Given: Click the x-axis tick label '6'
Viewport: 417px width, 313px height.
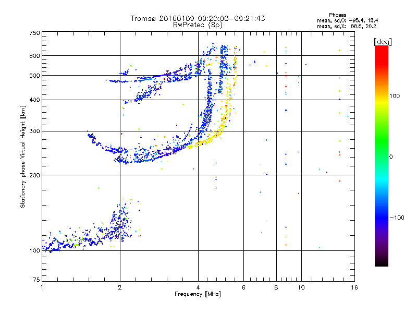Looking at the screenshot, I should 243,287.
